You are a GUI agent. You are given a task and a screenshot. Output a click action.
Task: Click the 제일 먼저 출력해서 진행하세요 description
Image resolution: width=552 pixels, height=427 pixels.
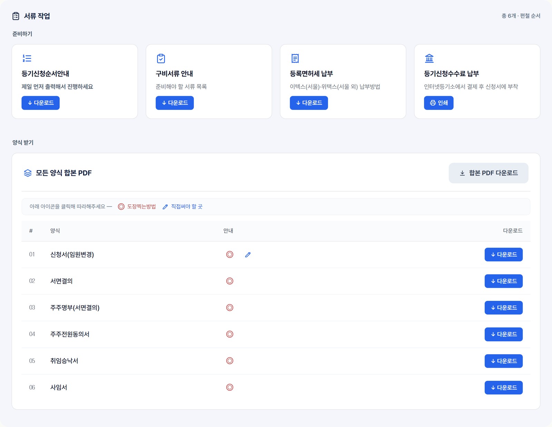tap(57, 87)
